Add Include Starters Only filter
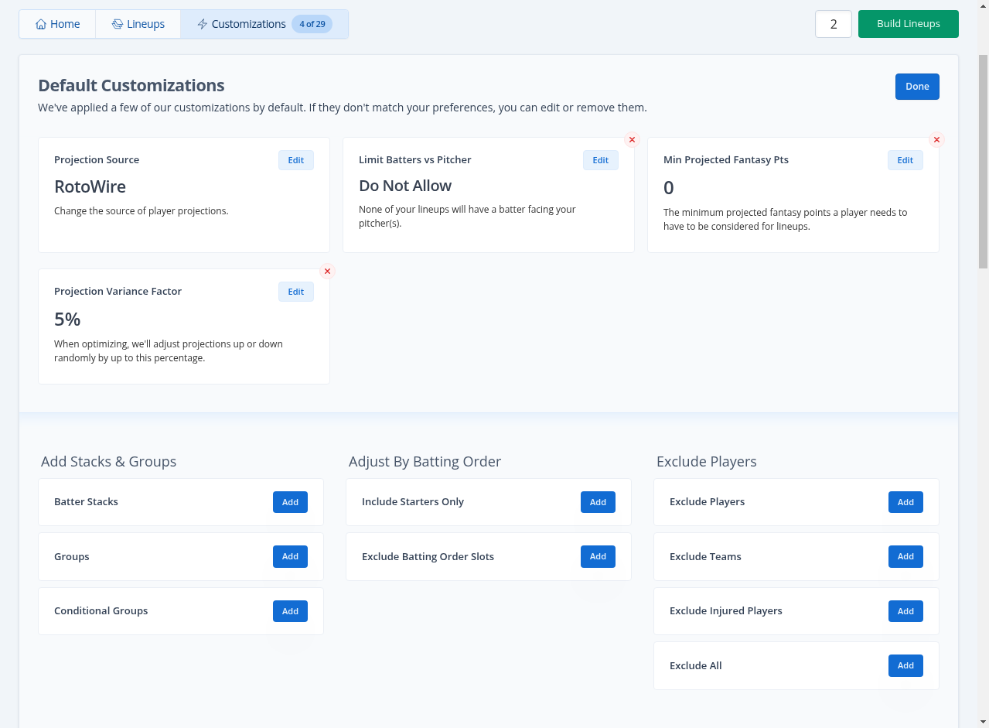 tap(598, 502)
